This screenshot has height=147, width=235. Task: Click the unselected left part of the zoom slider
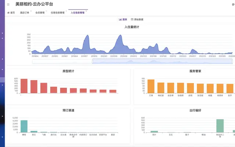pos(62,61)
